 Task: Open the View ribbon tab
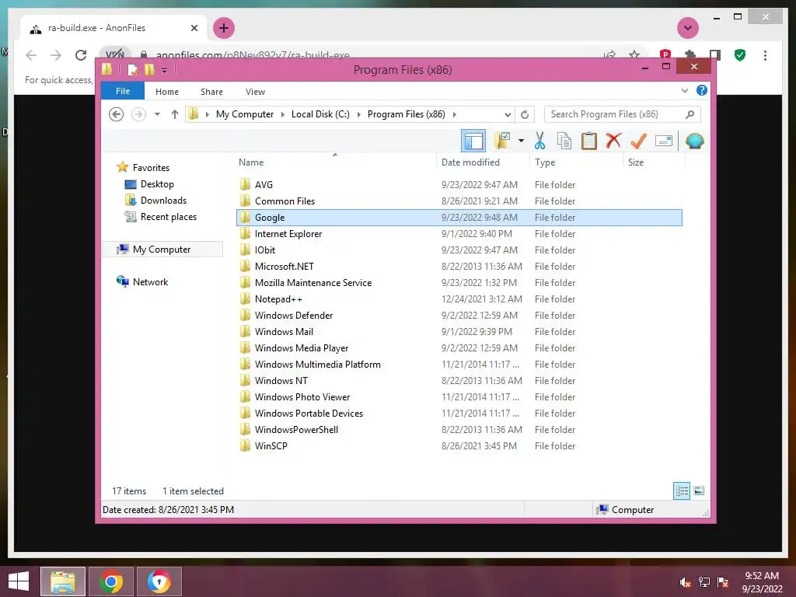tap(255, 92)
